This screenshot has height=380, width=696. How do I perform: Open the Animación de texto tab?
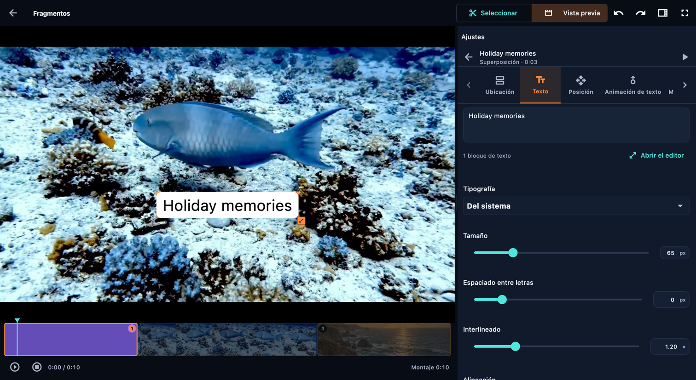point(633,85)
